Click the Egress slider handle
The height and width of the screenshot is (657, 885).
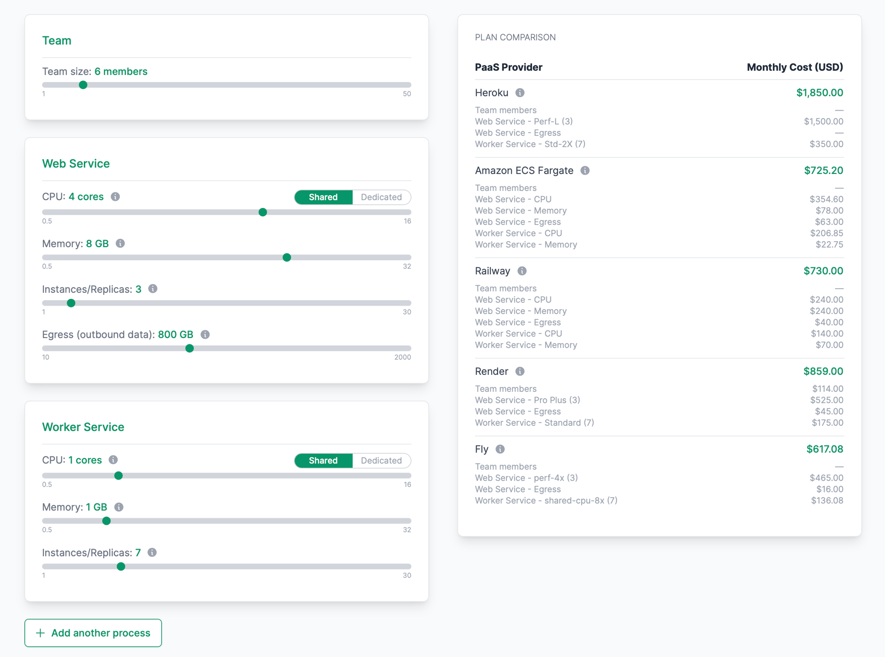(x=189, y=348)
